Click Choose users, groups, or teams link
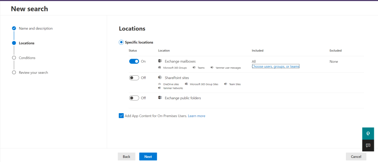Image resolution: width=378 pixels, height=162 pixels. pyautogui.click(x=275, y=66)
